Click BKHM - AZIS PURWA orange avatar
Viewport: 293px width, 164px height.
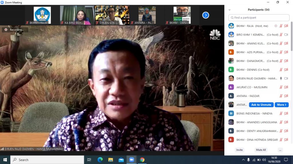point(231,52)
